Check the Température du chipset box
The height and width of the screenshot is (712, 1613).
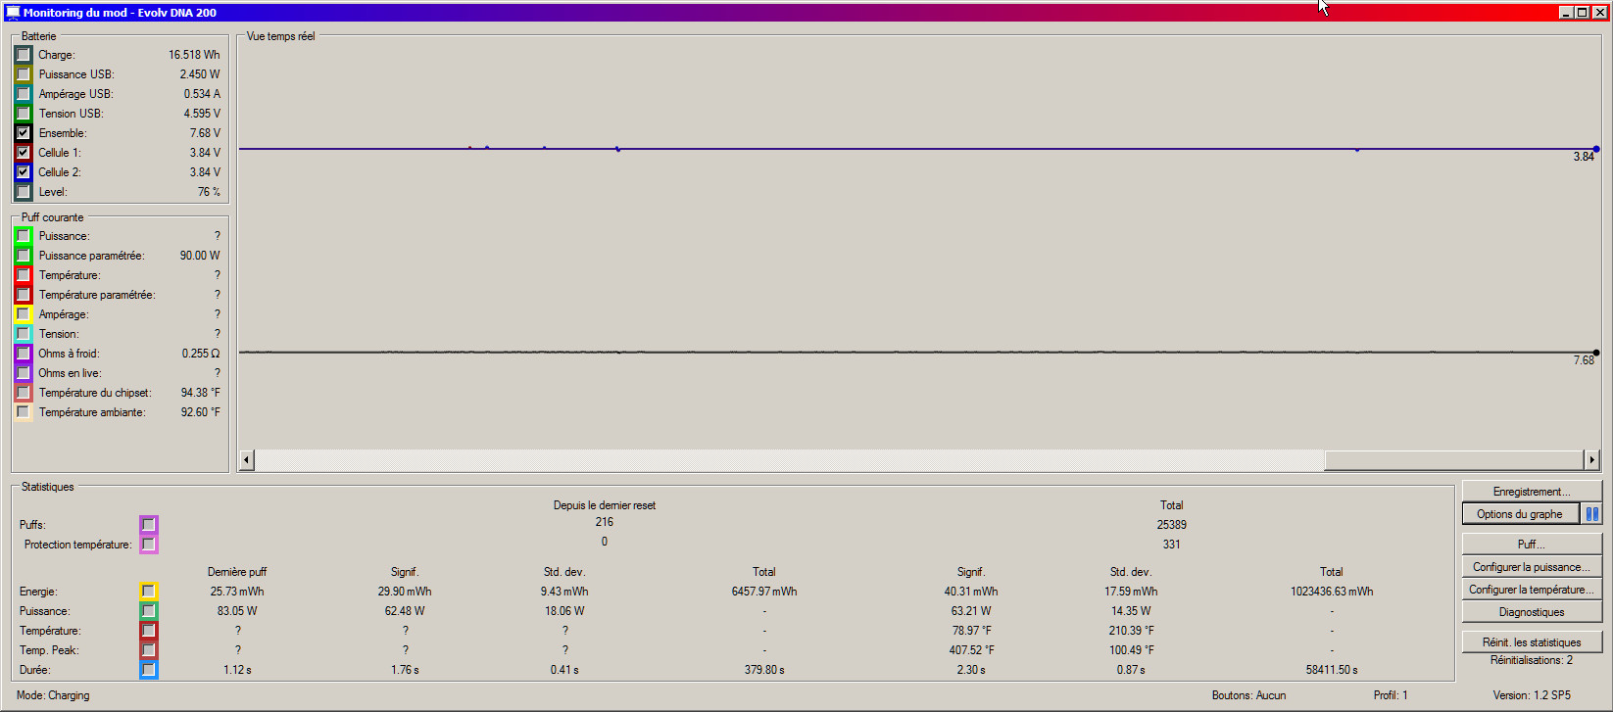[24, 393]
